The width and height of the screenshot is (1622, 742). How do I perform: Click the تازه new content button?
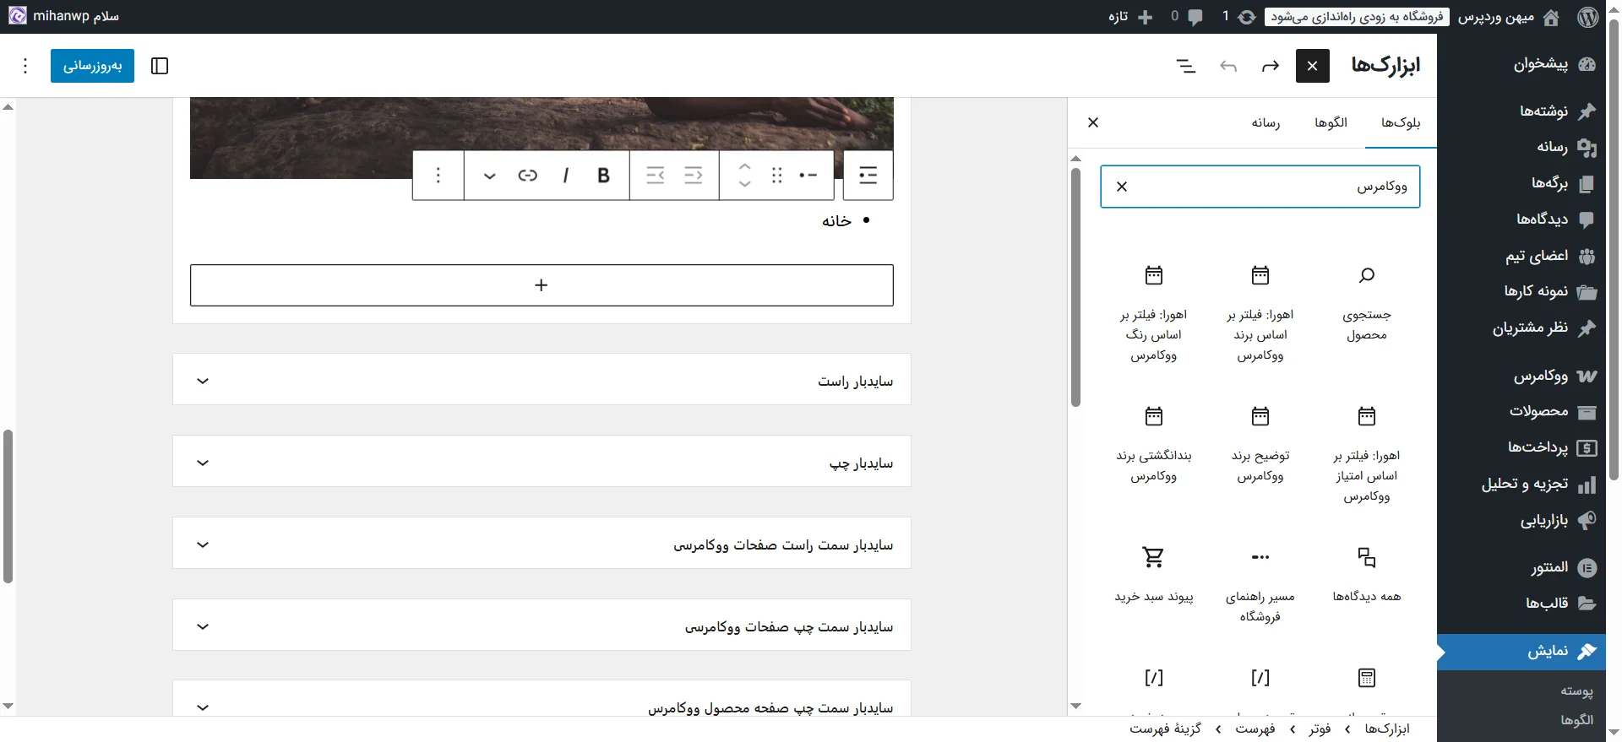[1130, 17]
